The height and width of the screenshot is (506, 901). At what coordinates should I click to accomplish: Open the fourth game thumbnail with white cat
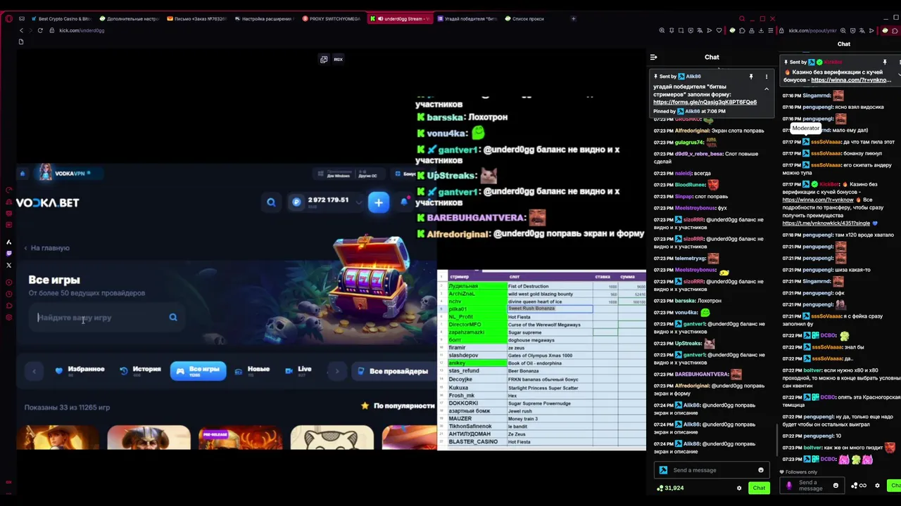pyautogui.click(x=332, y=437)
